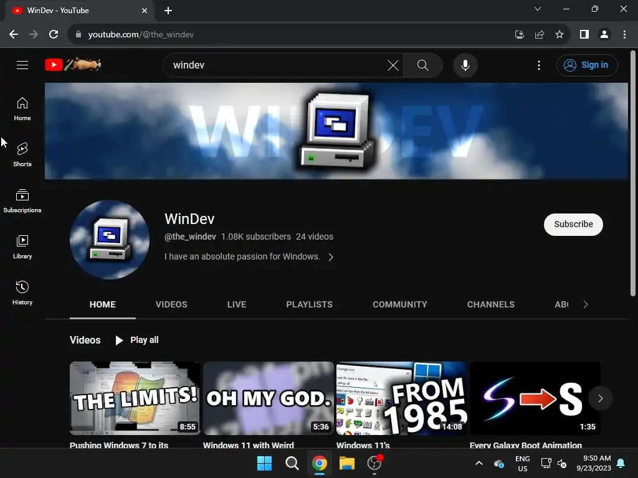Click Play all for Videos
The height and width of the screenshot is (478, 638).
pos(137,340)
